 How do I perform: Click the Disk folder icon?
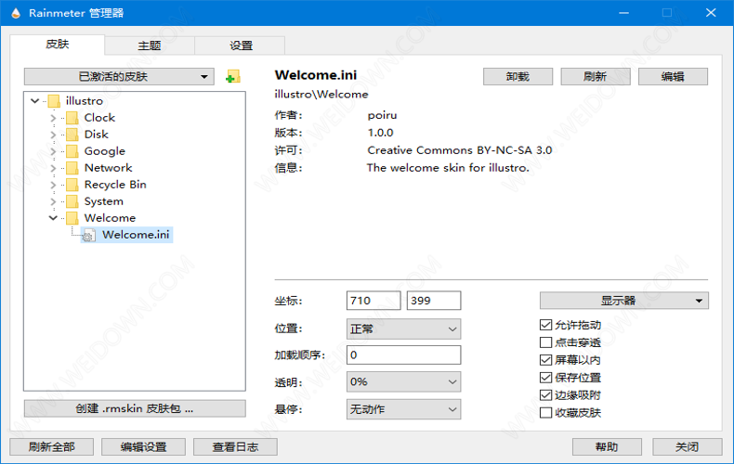[x=72, y=135]
